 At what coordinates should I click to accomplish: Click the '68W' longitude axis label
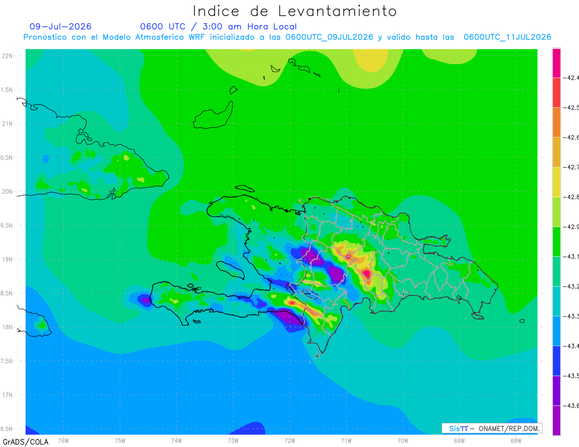click(515, 441)
